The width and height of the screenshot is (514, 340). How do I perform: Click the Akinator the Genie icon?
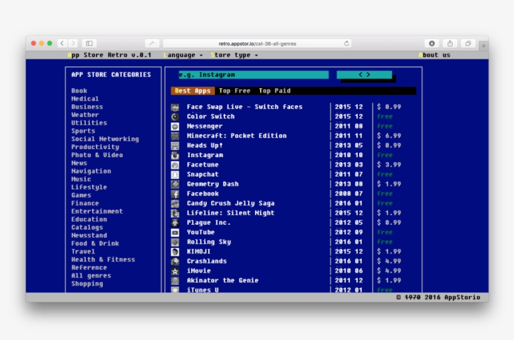pyautogui.click(x=175, y=281)
